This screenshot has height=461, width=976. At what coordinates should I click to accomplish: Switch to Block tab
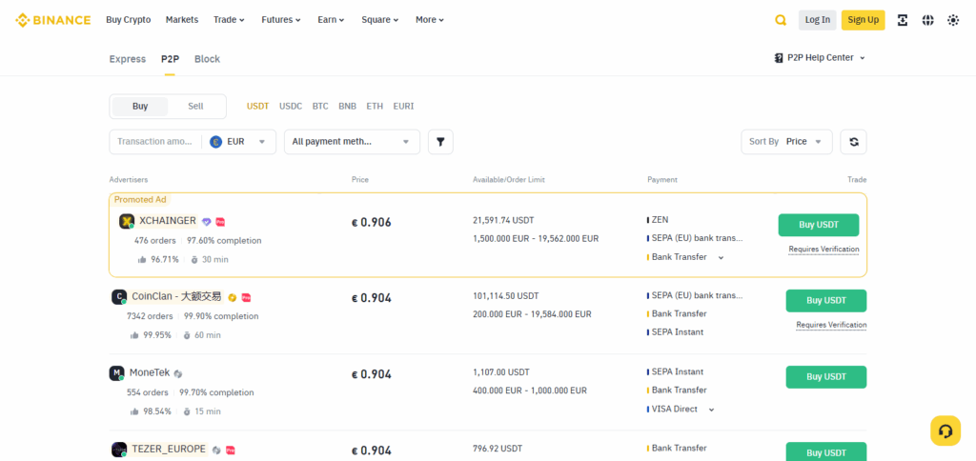tap(207, 59)
